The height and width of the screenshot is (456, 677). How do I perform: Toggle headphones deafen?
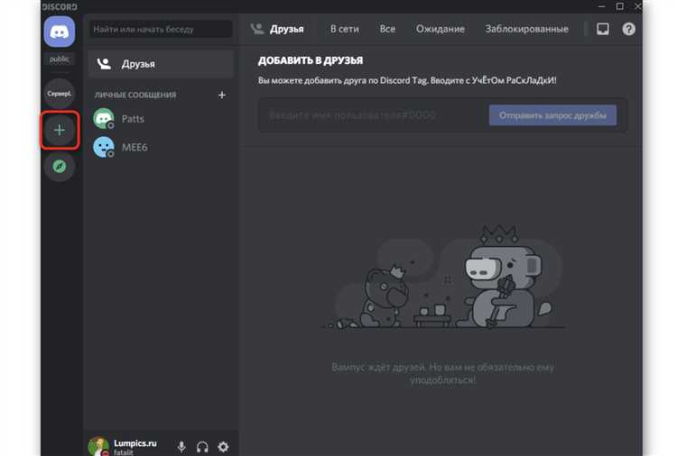pos(202,447)
